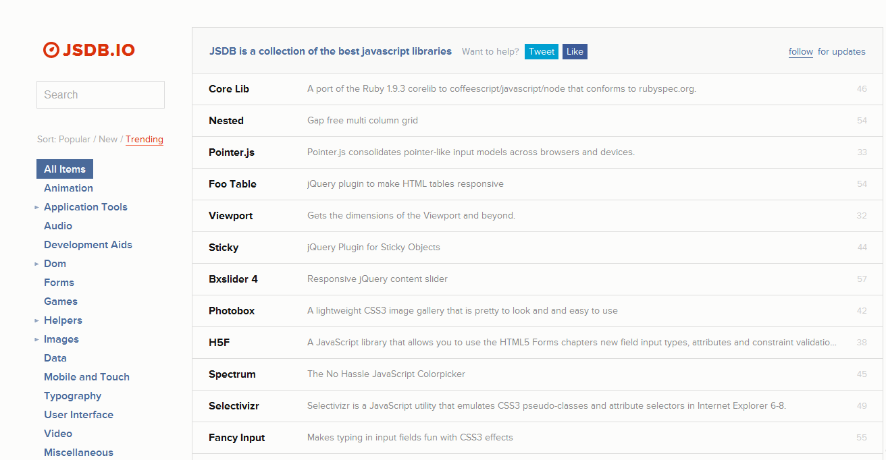View the Spectrum colorpicker library
This screenshot has height=460, width=886.
pos(232,374)
